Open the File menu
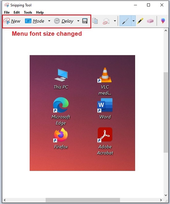This screenshot has height=204, width=170. point(7,12)
